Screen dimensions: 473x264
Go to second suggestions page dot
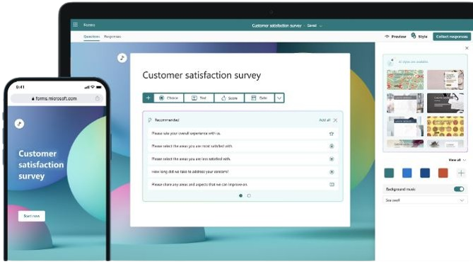coord(249,196)
